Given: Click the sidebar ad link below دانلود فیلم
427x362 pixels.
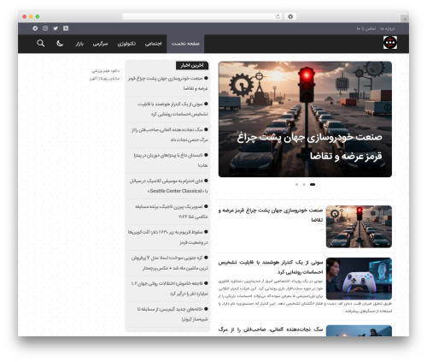Looking at the screenshot, I should click(104, 79).
